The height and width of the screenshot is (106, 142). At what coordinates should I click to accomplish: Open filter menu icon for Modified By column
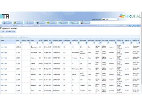[131, 43]
